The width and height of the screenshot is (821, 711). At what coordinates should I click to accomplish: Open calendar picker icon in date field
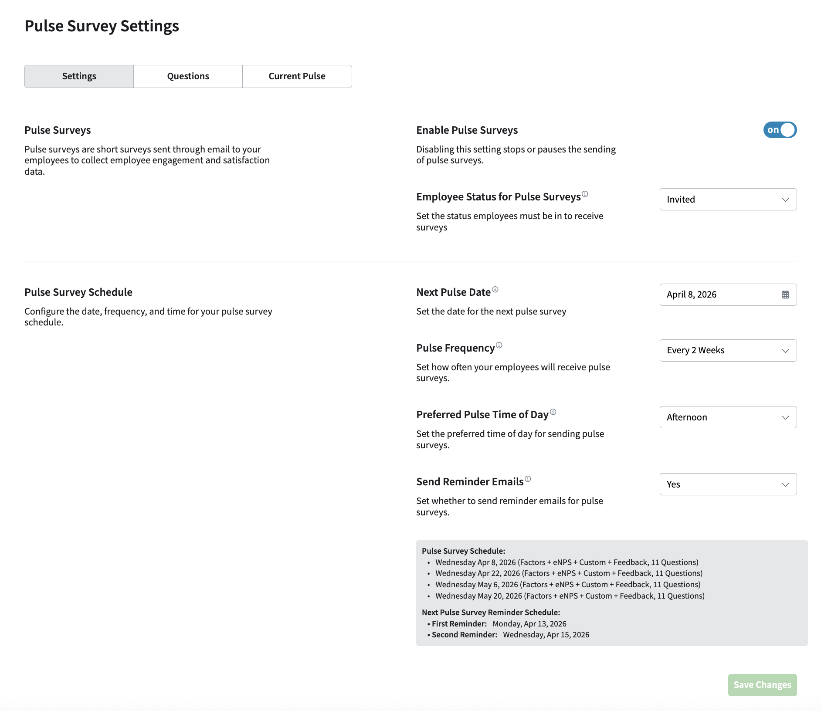[x=785, y=295]
